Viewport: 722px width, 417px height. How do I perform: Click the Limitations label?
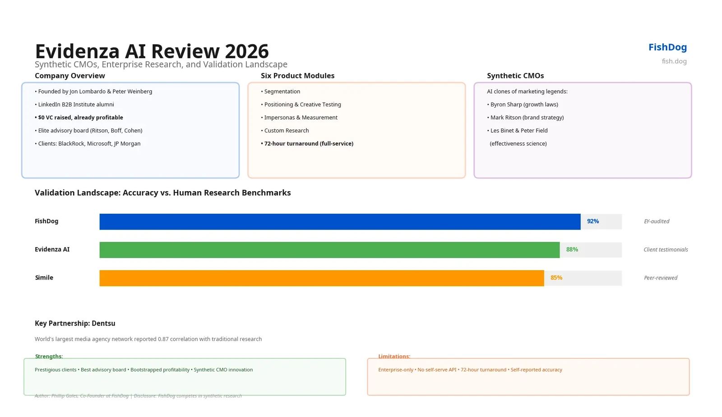tap(394, 356)
